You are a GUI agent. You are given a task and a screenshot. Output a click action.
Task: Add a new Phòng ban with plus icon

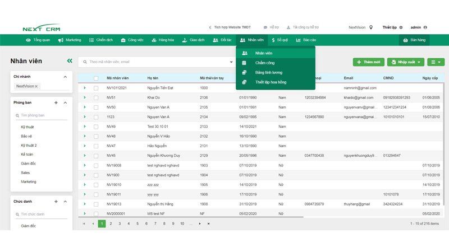point(56,103)
